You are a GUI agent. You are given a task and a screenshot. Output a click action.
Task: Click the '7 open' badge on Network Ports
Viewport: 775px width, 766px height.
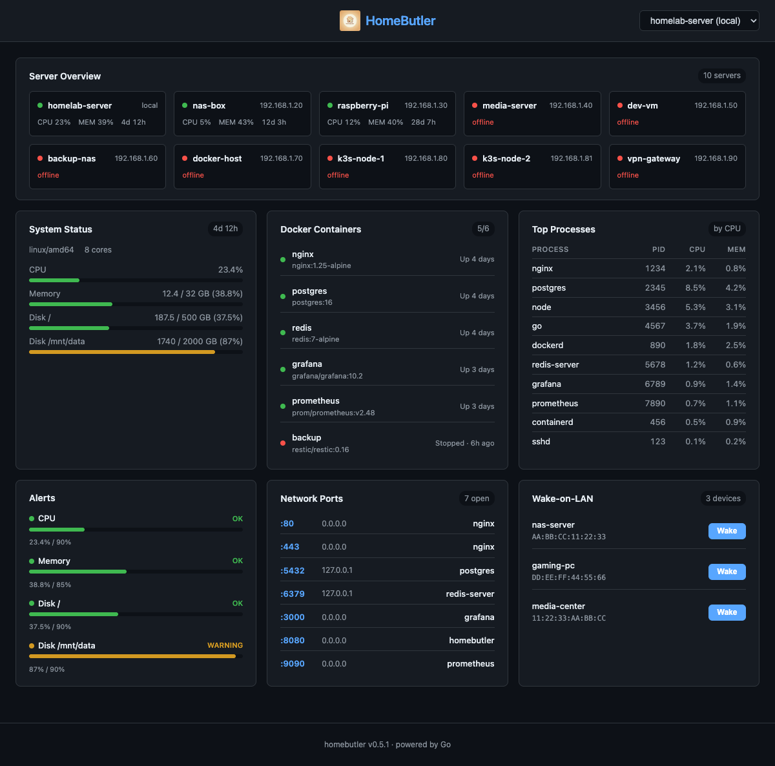coord(477,498)
